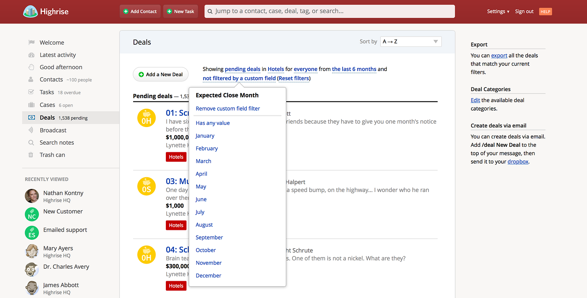Go to Latest activity page
The image size is (587, 298).
click(x=58, y=55)
